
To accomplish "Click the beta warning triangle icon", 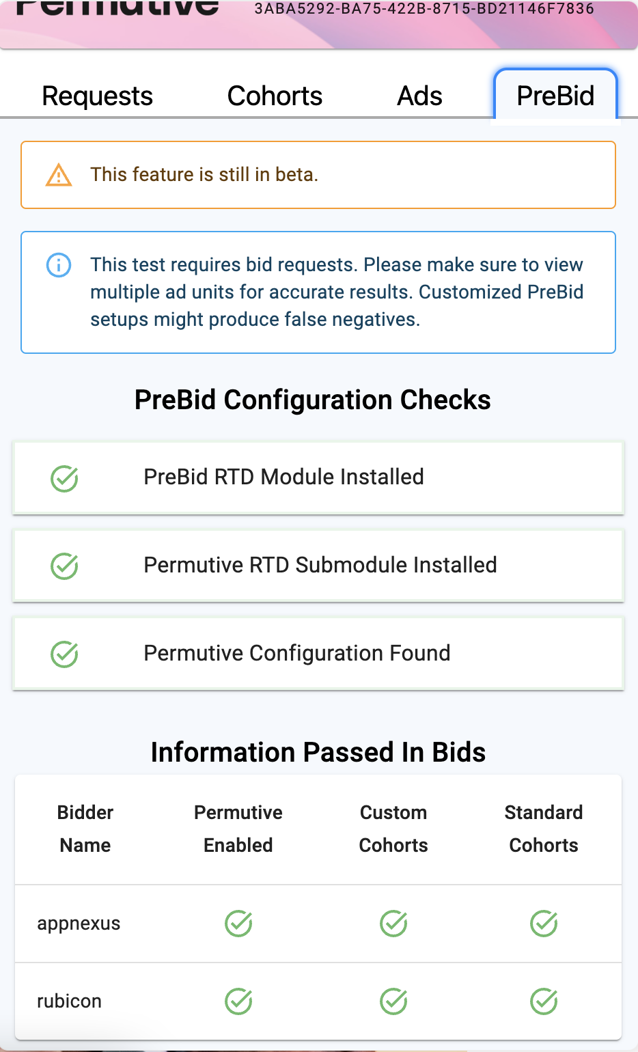I will pos(59,175).
